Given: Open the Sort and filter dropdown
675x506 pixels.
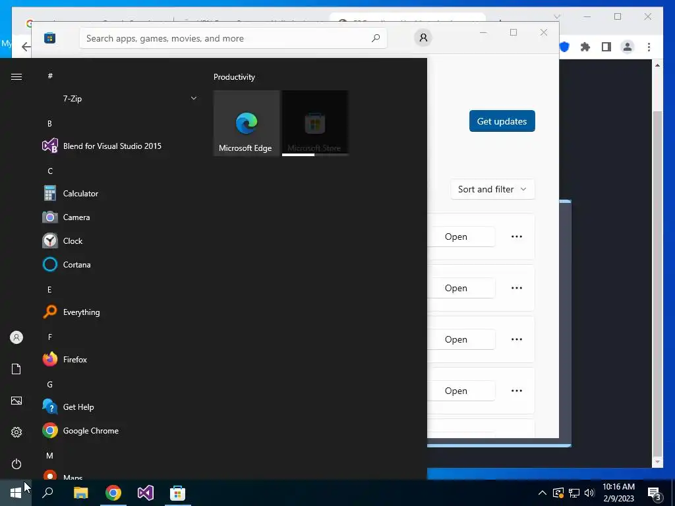Looking at the screenshot, I should click(x=492, y=189).
